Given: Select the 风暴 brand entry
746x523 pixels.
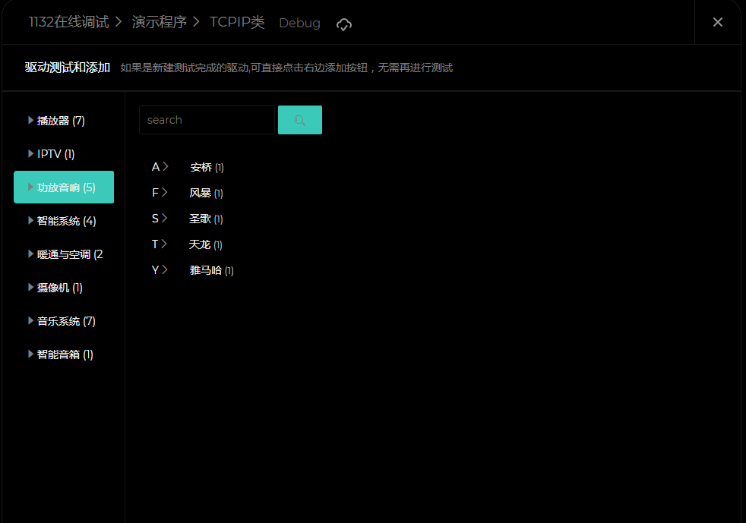Looking at the screenshot, I should pos(201,194).
